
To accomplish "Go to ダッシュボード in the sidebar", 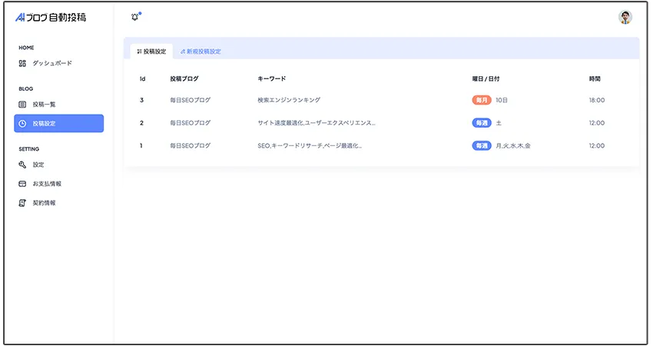I will coord(51,63).
